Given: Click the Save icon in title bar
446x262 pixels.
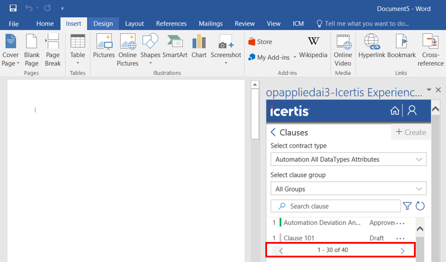Looking at the screenshot, I should point(13,9).
